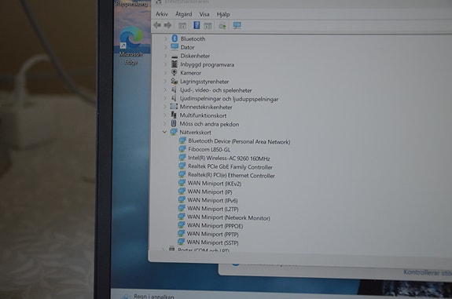Image resolution: width=452 pixels, height=299 pixels.
Task: Select the Minnesteknikenheter icon
Action: coord(174,107)
